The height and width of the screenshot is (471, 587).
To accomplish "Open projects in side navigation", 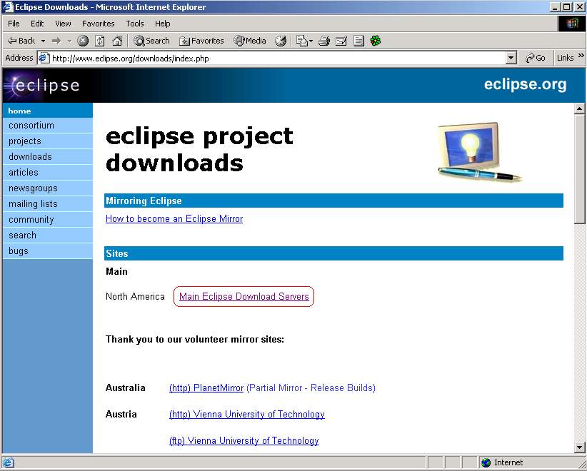I will tap(48, 141).
